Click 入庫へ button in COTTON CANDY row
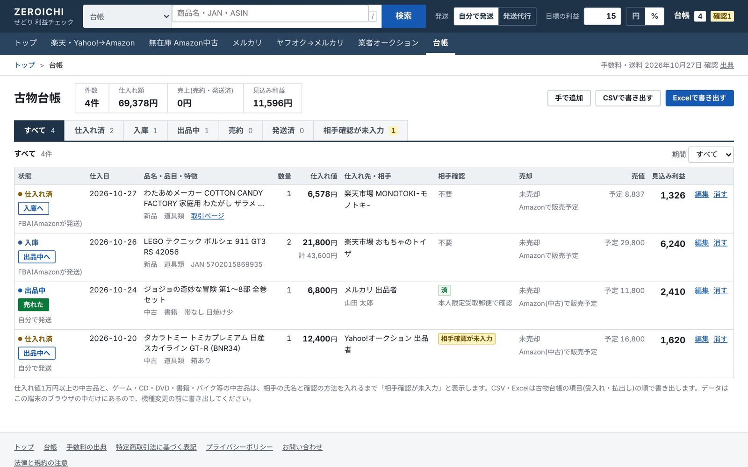 tap(34, 208)
